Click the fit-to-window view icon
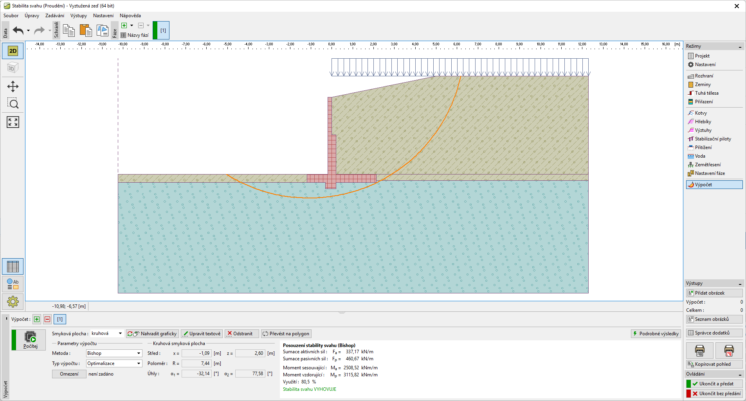Viewport: 746px width, 401px height. 13,122
